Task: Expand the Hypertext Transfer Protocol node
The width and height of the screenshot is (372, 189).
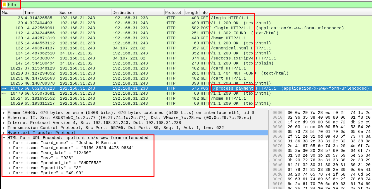Action: 4,133
